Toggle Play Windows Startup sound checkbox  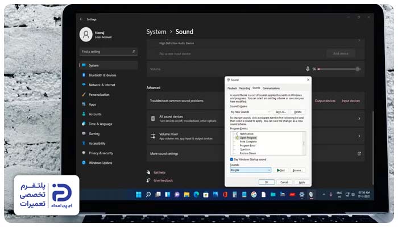click(231, 159)
